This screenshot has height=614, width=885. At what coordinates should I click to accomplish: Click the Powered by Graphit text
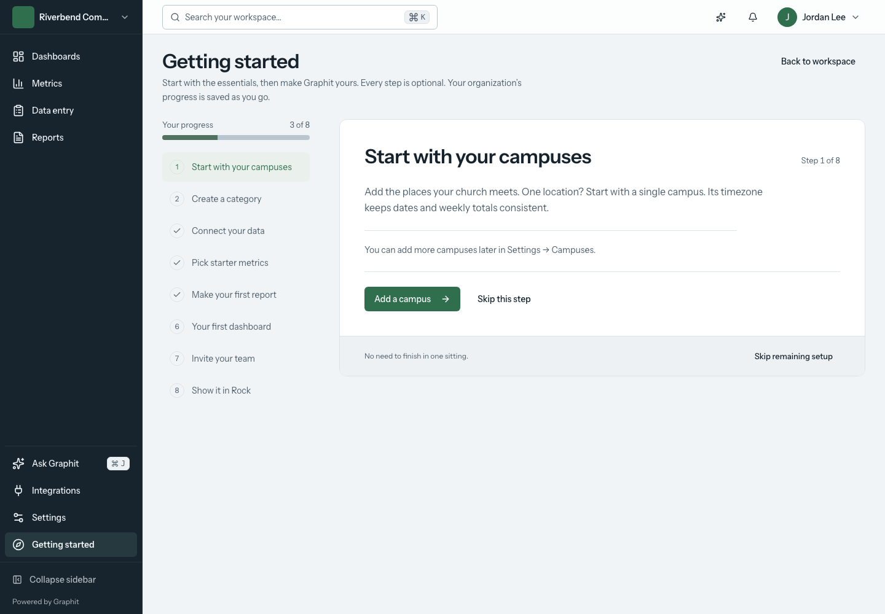[x=45, y=602]
